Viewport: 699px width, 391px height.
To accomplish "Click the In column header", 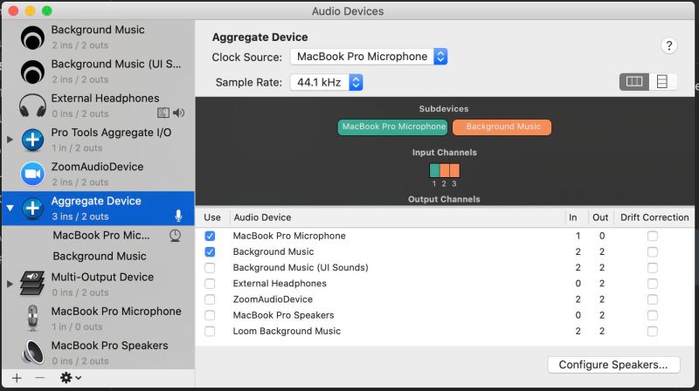I will pyautogui.click(x=573, y=217).
